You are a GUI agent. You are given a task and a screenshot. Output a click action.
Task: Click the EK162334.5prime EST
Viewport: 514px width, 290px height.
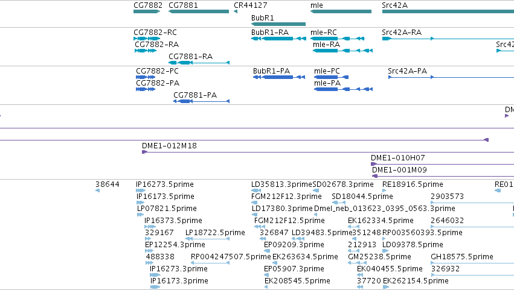click(353, 227)
